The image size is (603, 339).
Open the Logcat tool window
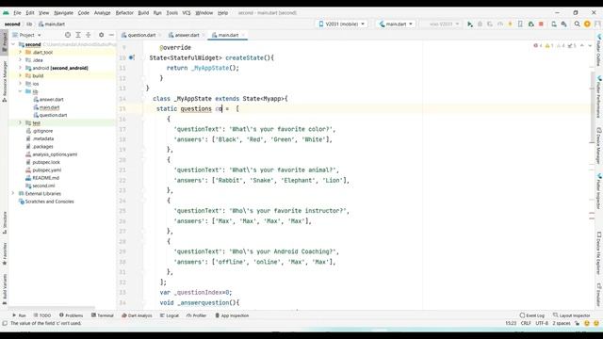click(x=170, y=315)
